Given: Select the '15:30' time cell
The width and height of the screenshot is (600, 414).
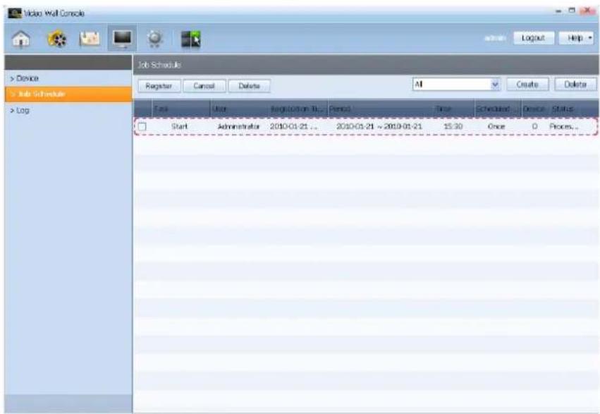Looking at the screenshot, I should pos(453,126).
